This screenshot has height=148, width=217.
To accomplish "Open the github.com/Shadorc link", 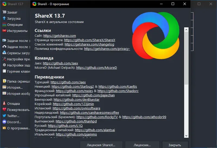I will coord(118,91).
